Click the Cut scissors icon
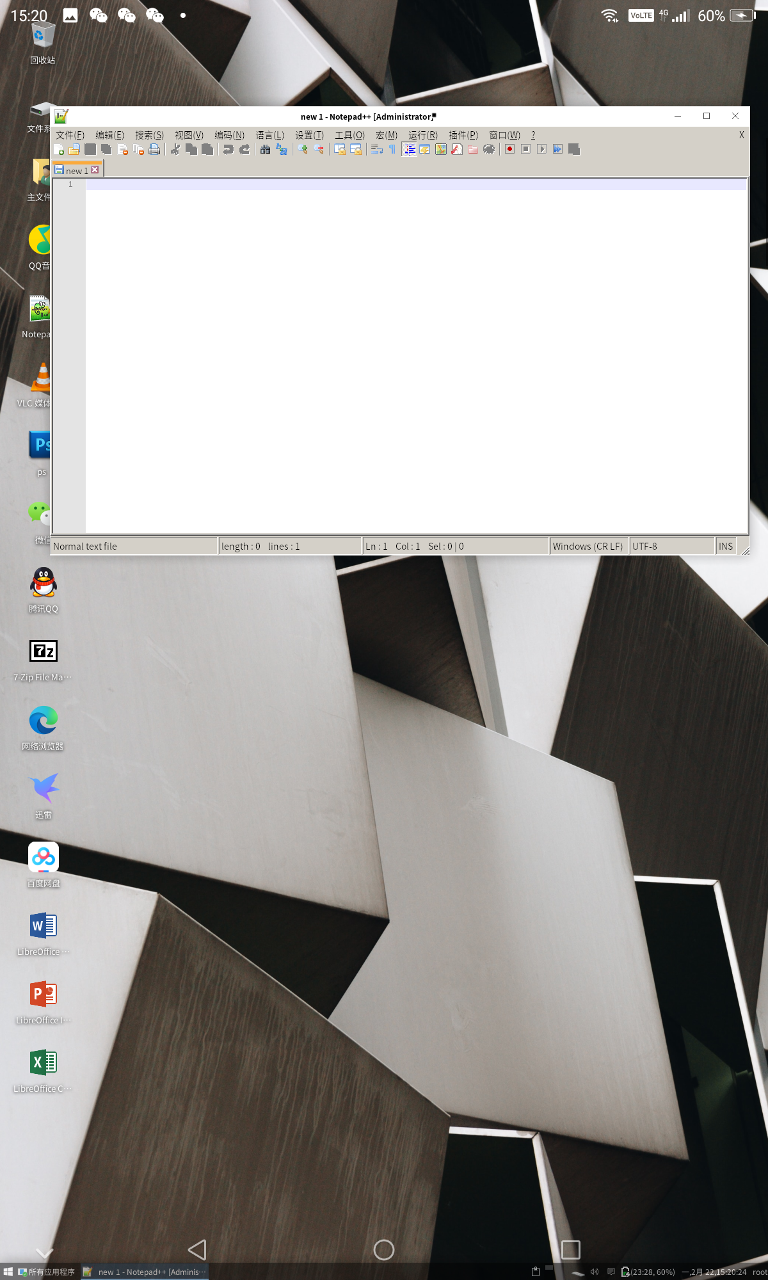The image size is (768, 1280). click(x=175, y=149)
